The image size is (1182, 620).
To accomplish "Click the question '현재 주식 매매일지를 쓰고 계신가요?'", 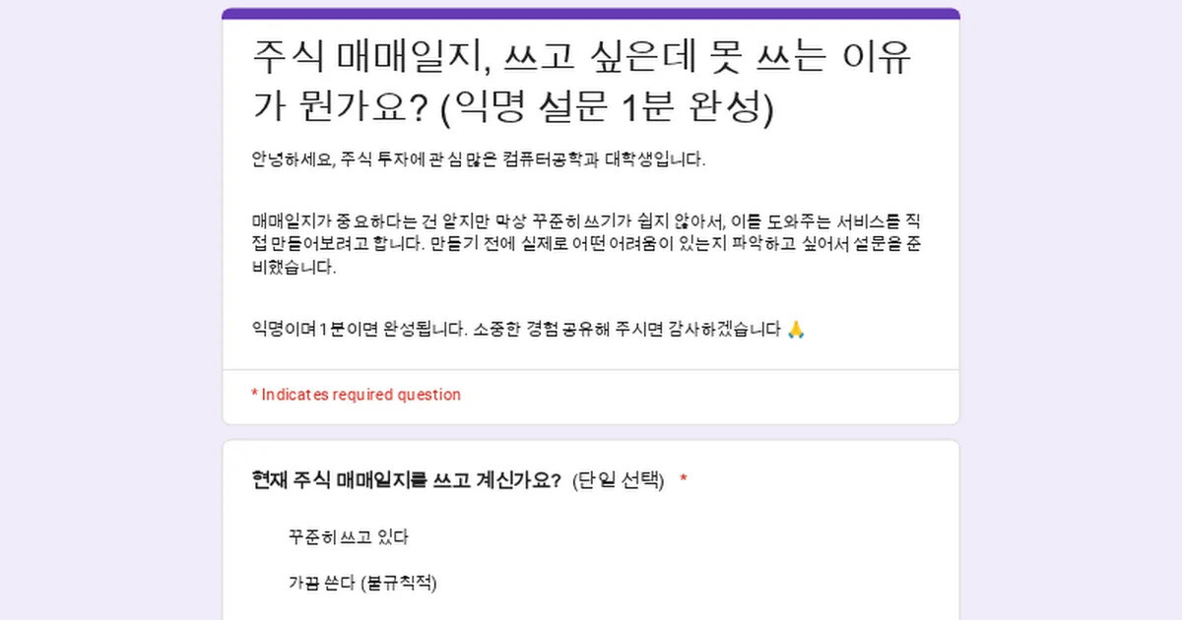I will point(406,480).
